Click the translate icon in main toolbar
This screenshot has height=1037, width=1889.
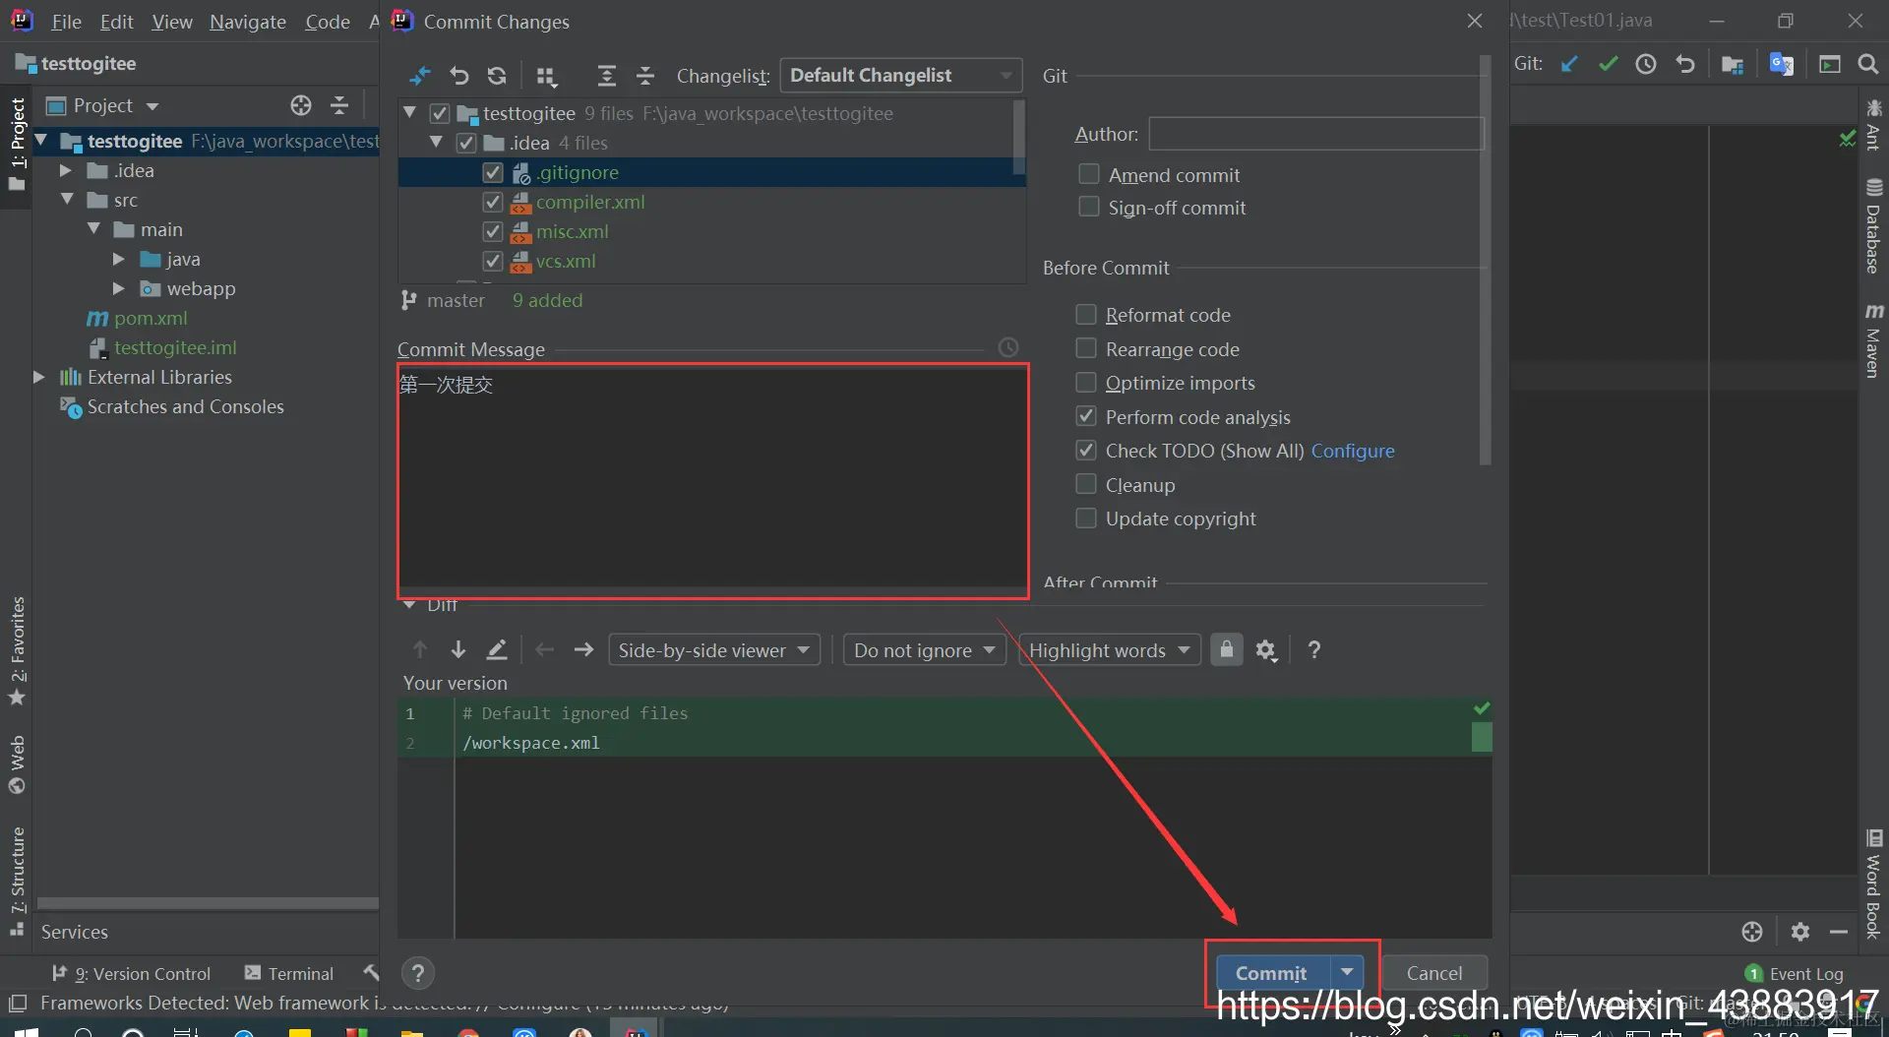[x=1782, y=64]
